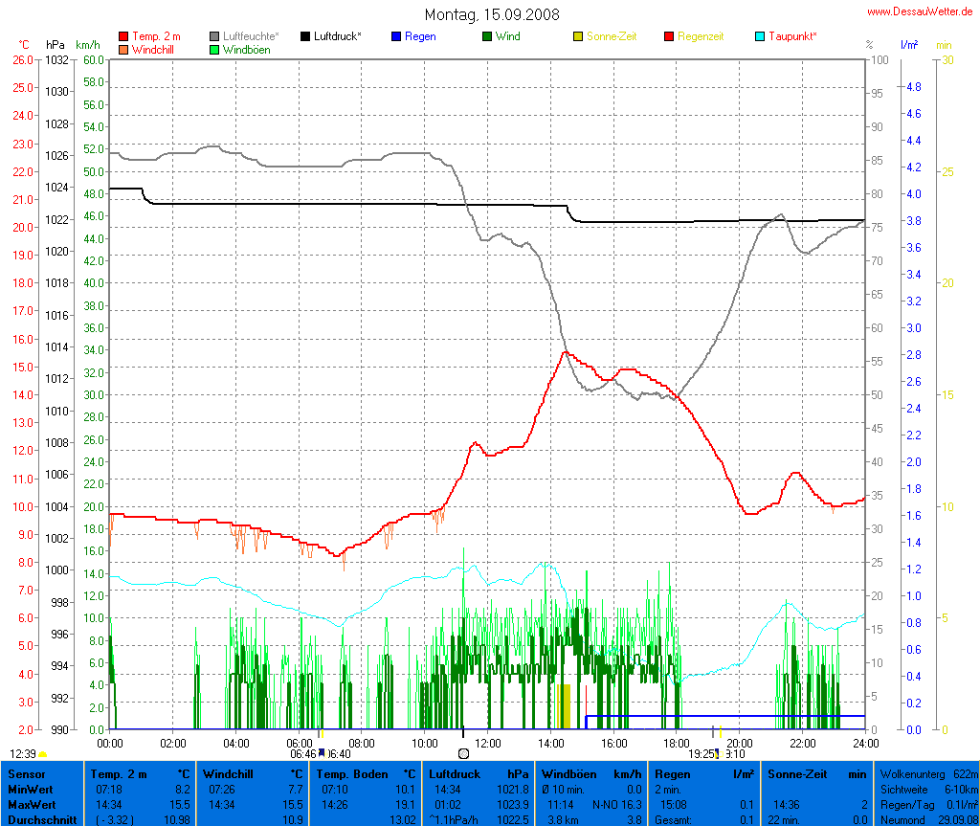The width and height of the screenshot is (980, 826).
Task: Click the moon phase icon below the time axis
Action: coord(463,753)
